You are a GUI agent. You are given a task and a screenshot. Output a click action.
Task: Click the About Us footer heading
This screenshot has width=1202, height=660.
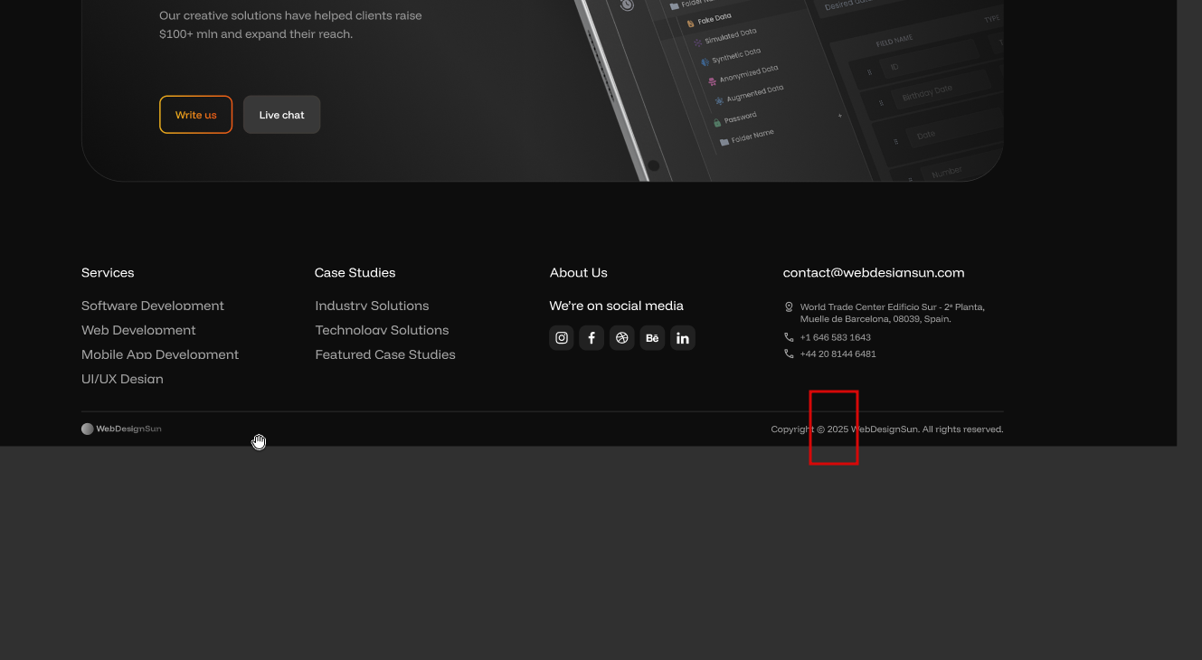579,273
